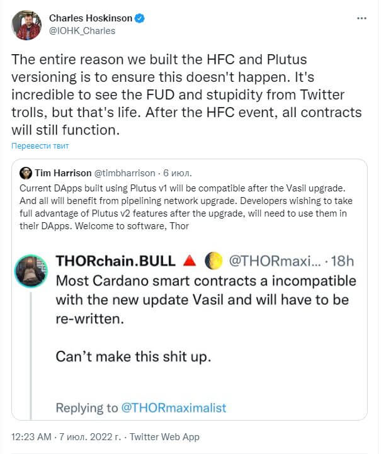Screen dimensions: 381x454
Task: Open the three-dot more options menu
Action: (x=361, y=18)
